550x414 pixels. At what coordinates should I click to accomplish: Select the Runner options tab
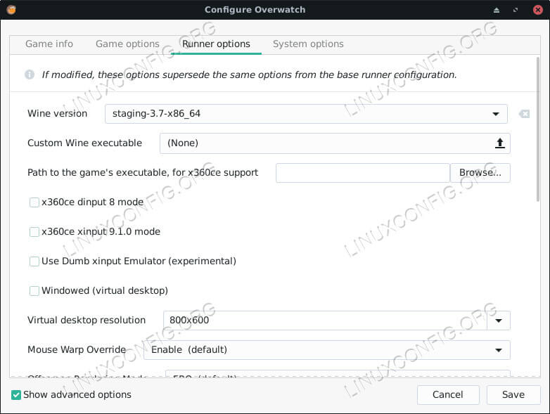click(216, 44)
